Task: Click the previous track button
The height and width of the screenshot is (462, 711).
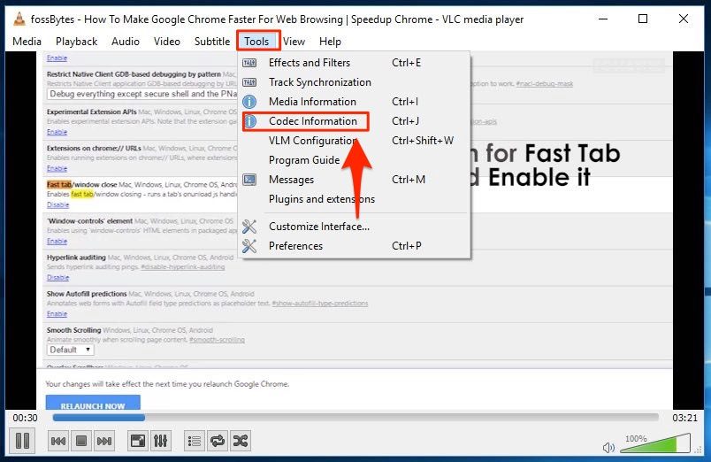Action: (58, 440)
